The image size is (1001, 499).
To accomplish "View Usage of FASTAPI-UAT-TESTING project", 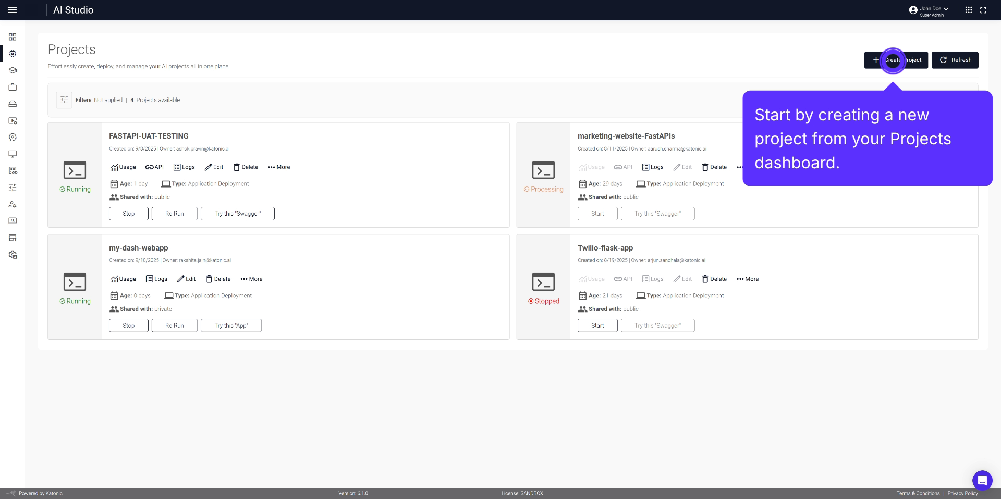I will click(x=123, y=167).
